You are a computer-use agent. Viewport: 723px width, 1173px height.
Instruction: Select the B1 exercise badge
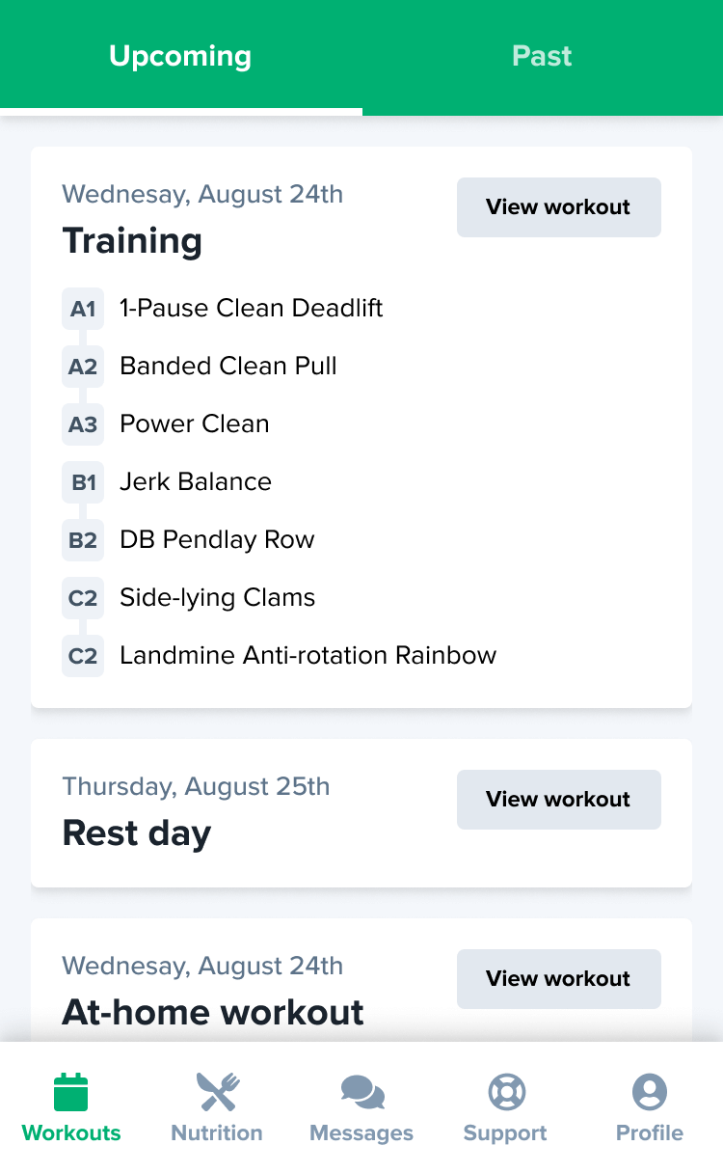83,482
